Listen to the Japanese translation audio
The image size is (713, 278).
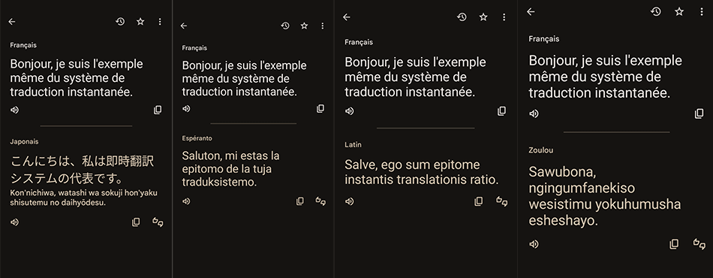[x=14, y=222]
